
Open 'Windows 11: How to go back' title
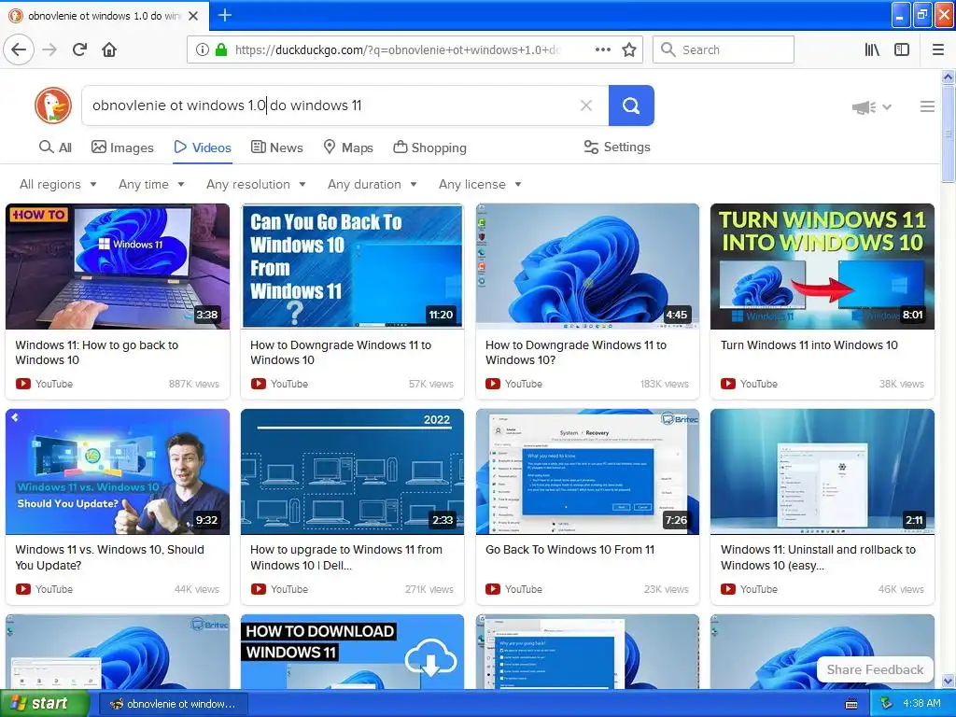pos(97,352)
